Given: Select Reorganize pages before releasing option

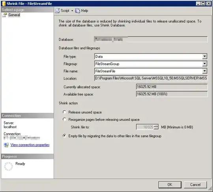Looking at the screenshot, I should pyautogui.click(x=64, y=120).
